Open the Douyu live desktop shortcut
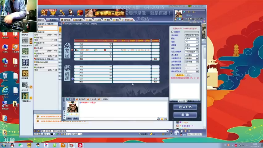The width and height of the screenshot is (263, 148). (15, 48)
